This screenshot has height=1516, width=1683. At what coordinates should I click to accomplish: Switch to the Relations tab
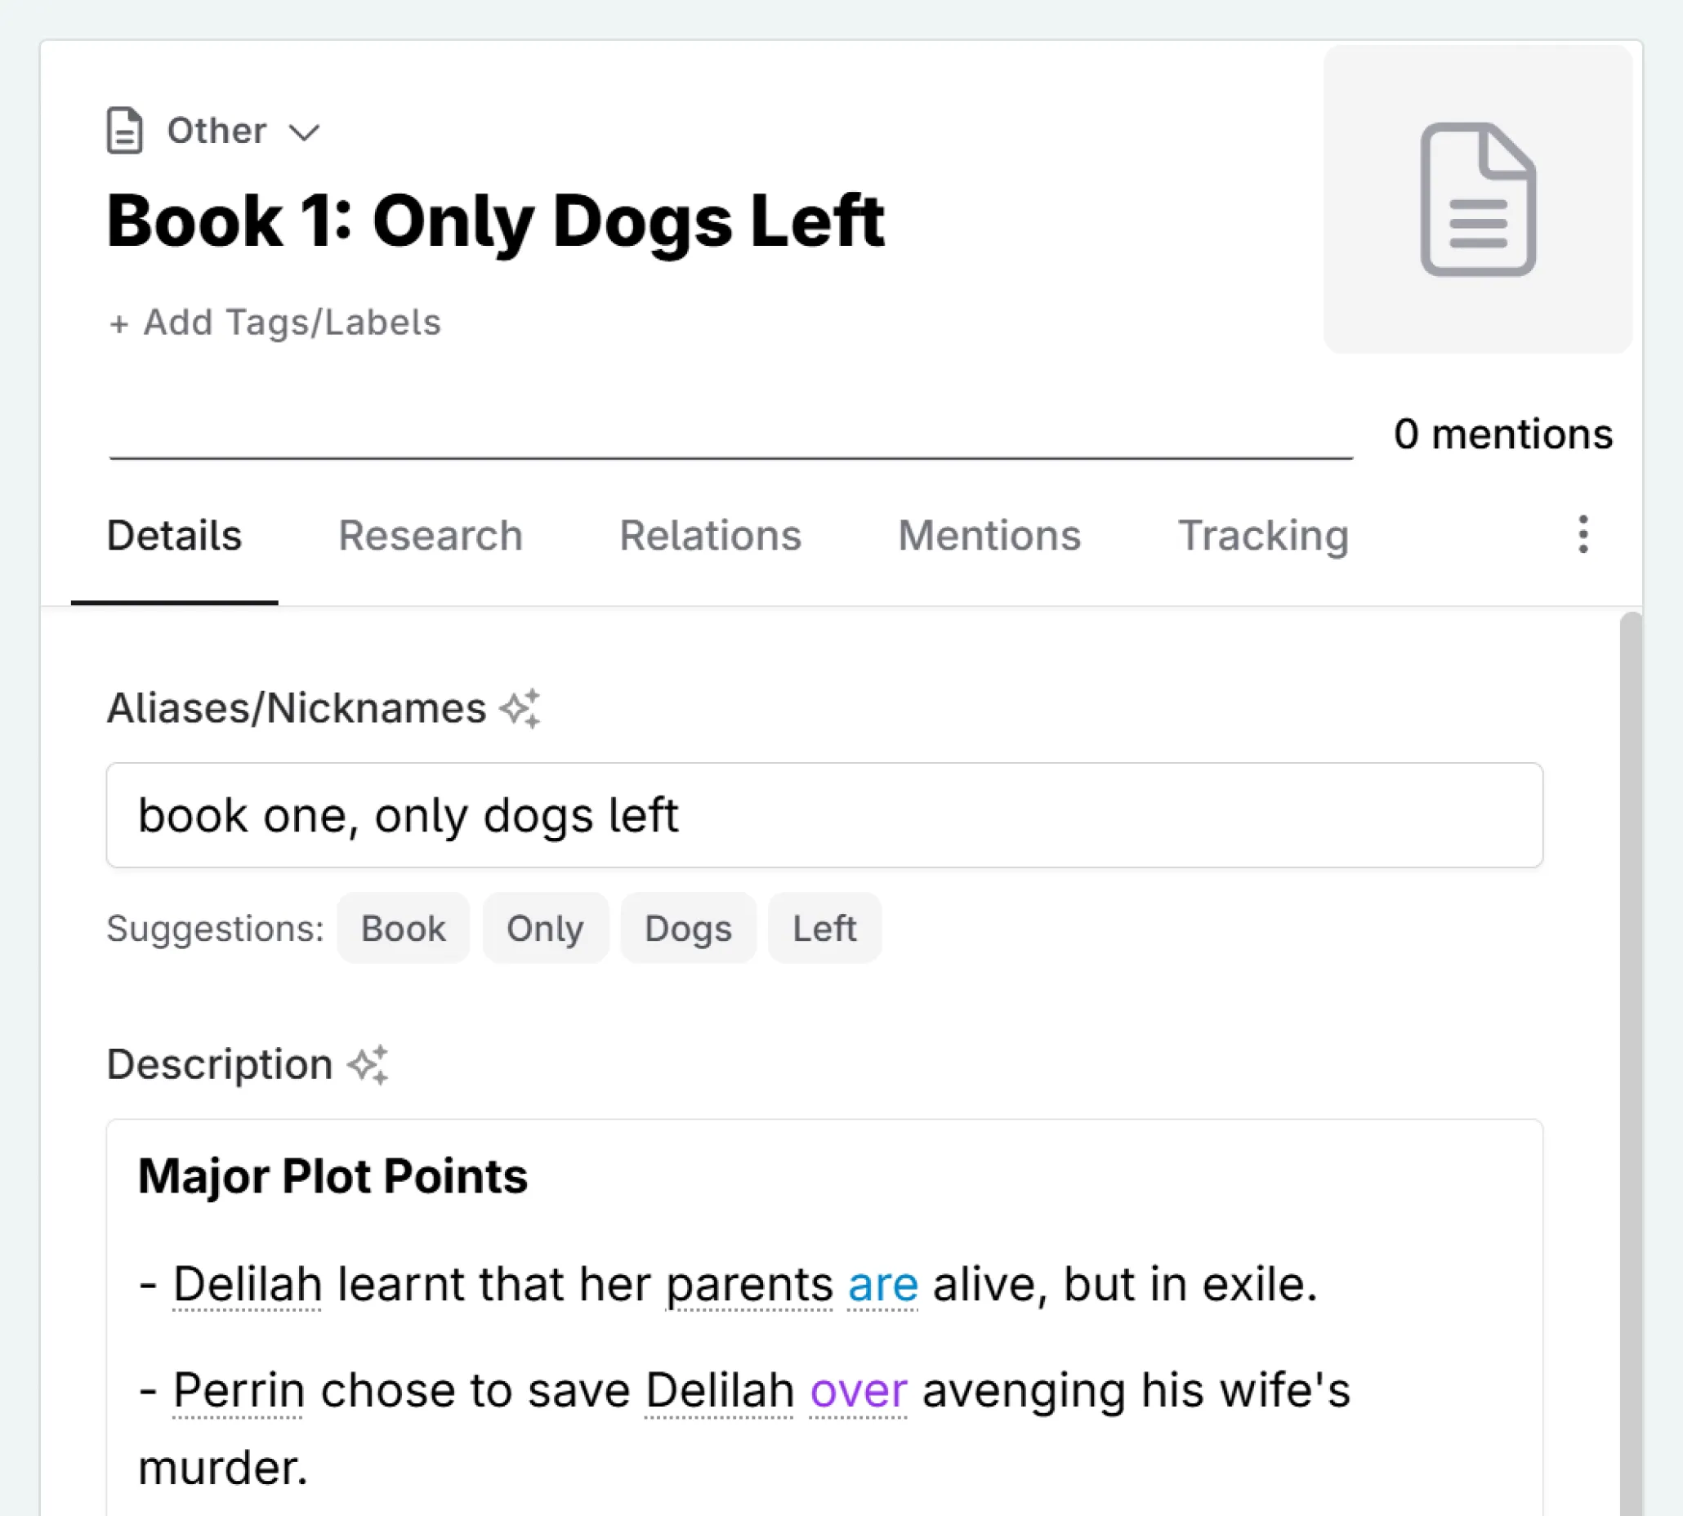coord(712,536)
